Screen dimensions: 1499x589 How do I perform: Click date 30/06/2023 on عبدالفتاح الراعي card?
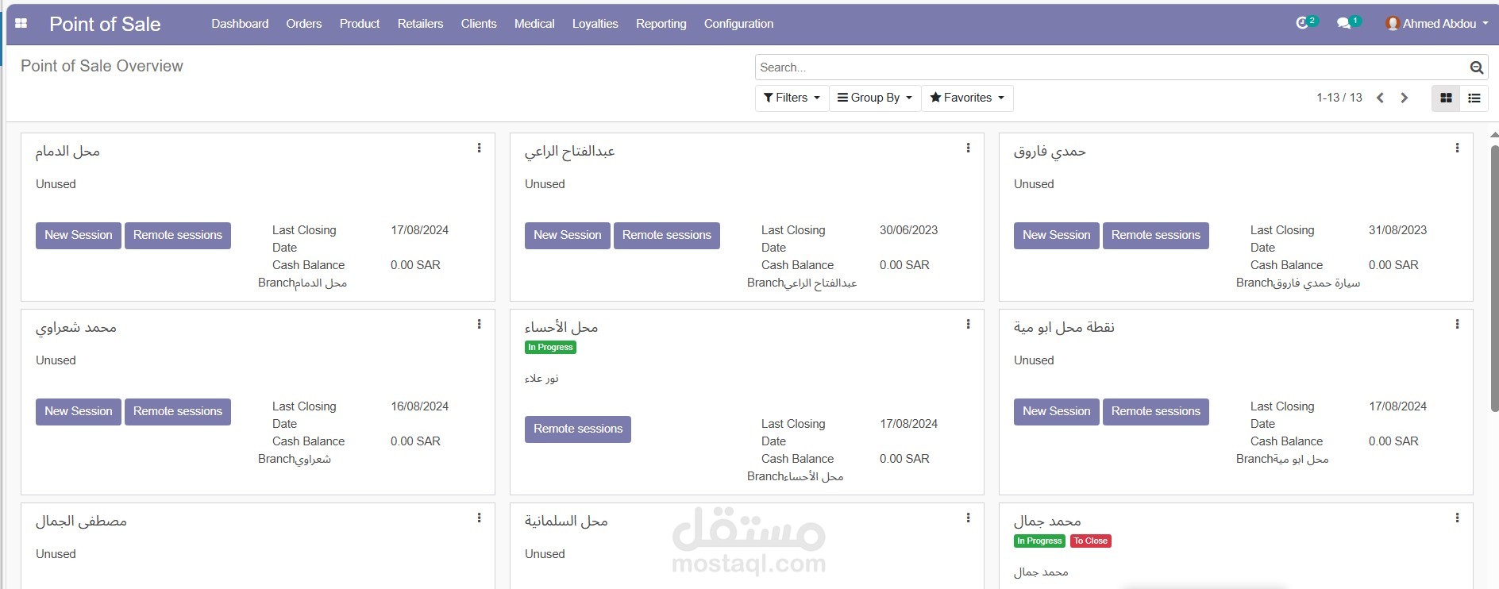[x=909, y=230]
